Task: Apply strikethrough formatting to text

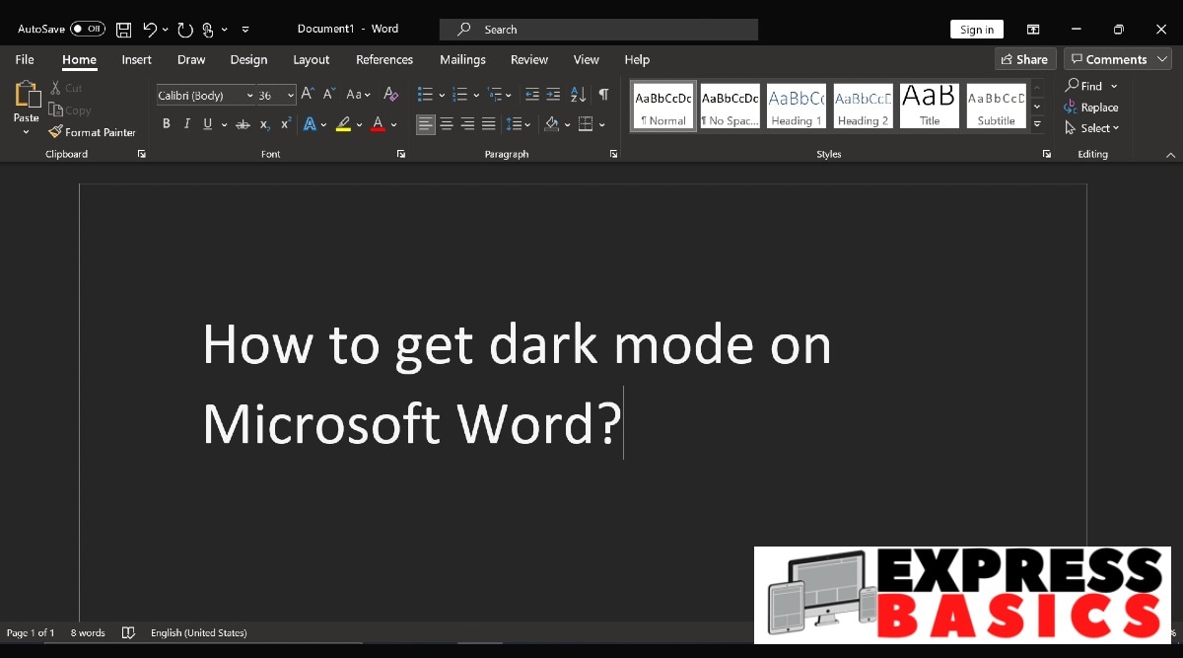Action: click(243, 124)
